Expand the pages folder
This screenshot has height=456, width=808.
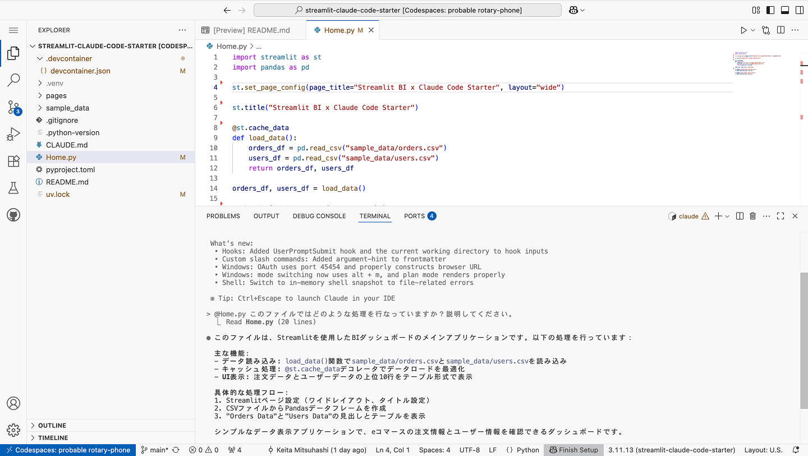tap(56, 95)
